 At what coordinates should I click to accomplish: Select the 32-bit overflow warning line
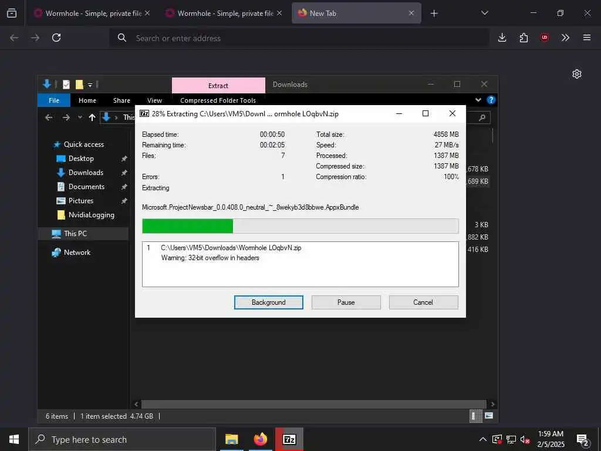pos(210,258)
